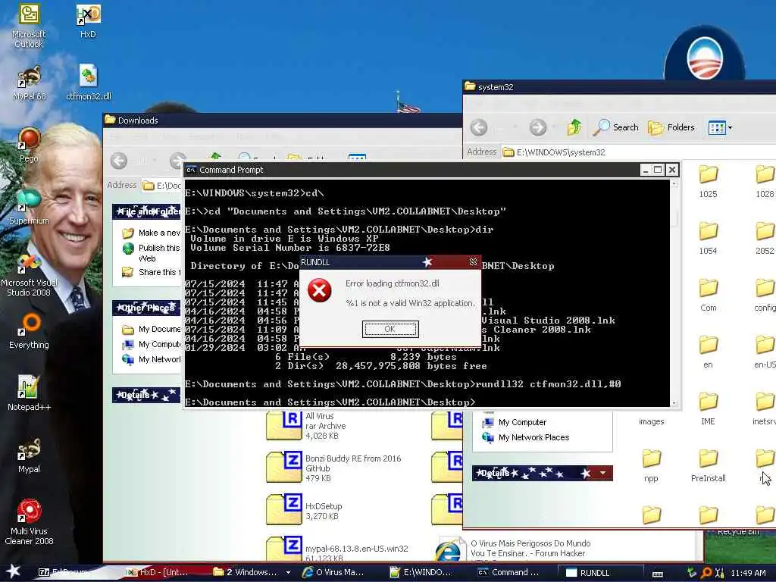Viewport: 776px width, 582px height.
Task: Select the MyPal 68 desktop icon
Action: pyautogui.click(x=30, y=83)
